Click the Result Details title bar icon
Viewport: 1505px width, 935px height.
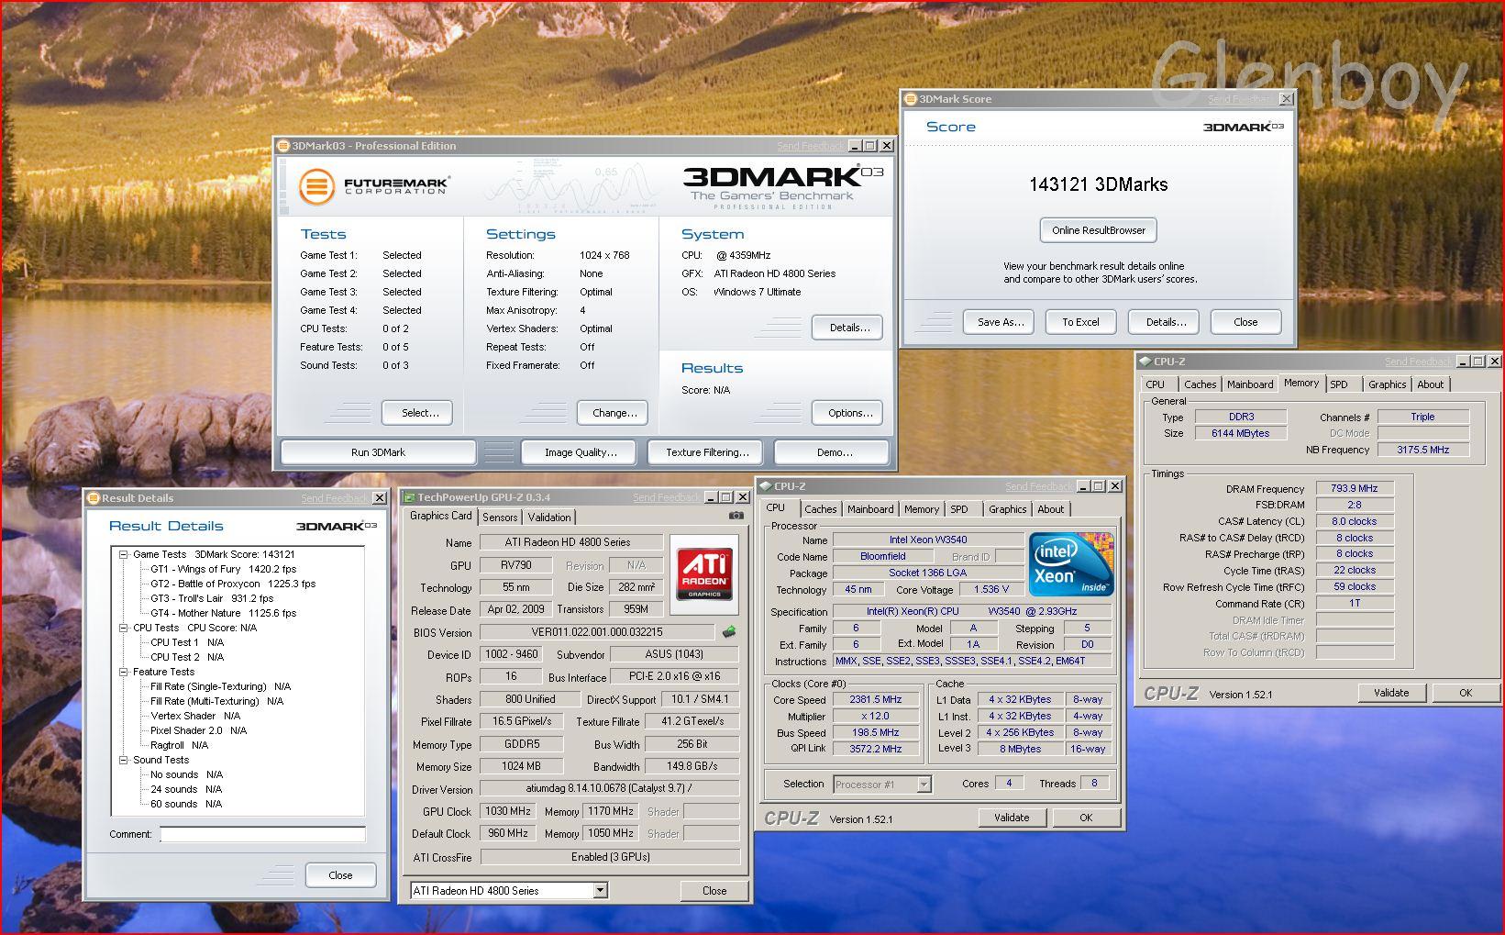(93, 498)
